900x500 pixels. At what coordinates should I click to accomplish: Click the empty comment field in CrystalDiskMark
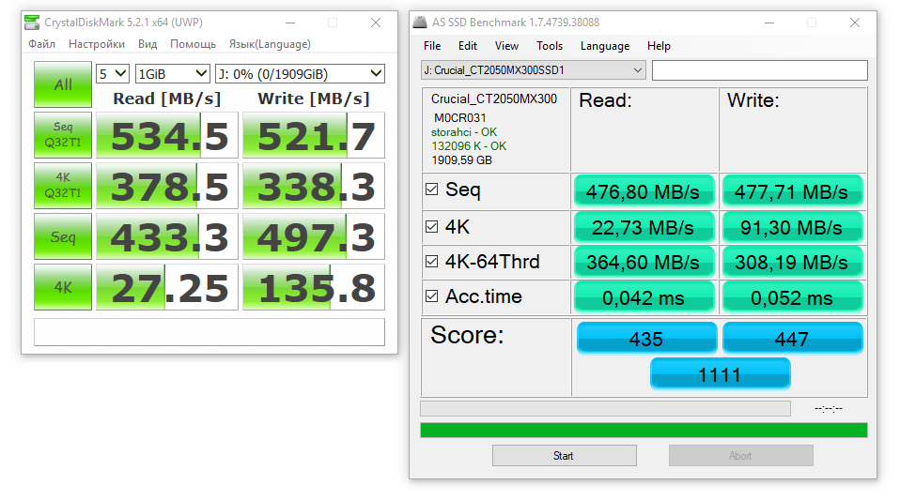click(209, 332)
